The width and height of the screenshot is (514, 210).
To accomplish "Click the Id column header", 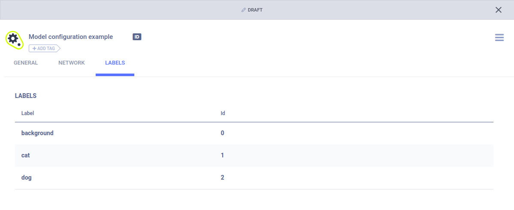I will pyautogui.click(x=223, y=113).
